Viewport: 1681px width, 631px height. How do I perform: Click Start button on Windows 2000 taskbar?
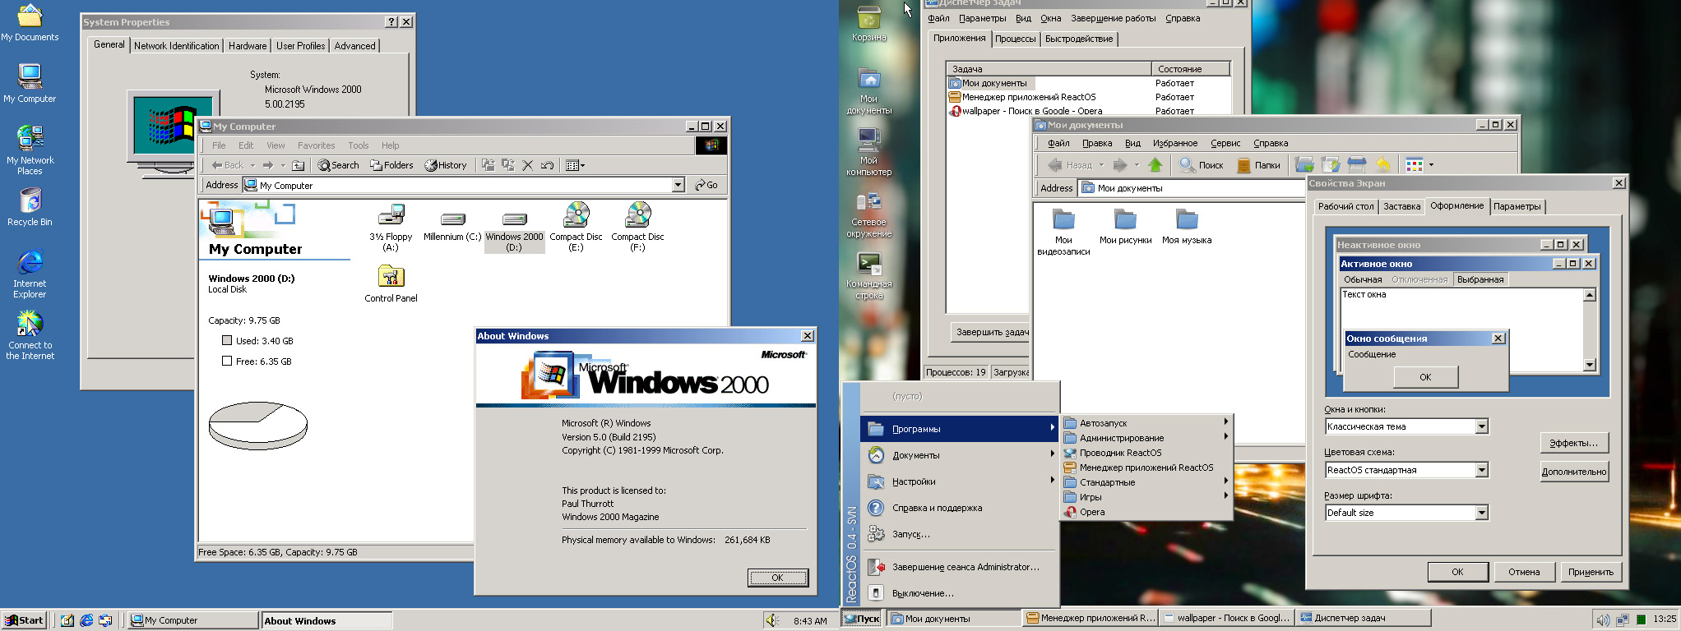(24, 620)
